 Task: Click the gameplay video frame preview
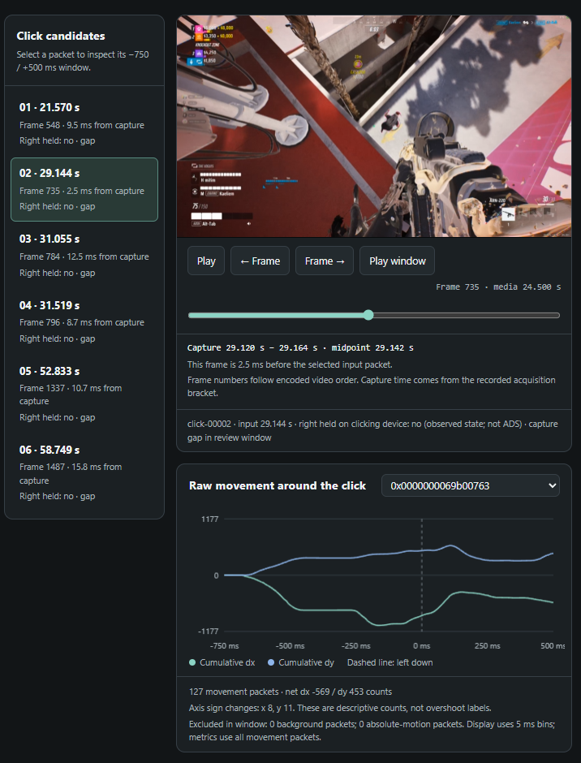[x=374, y=126]
